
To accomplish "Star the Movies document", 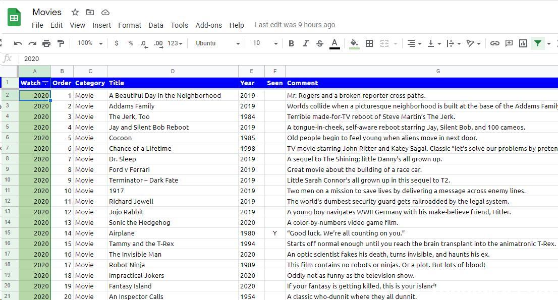I will click(x=75, y=12).
